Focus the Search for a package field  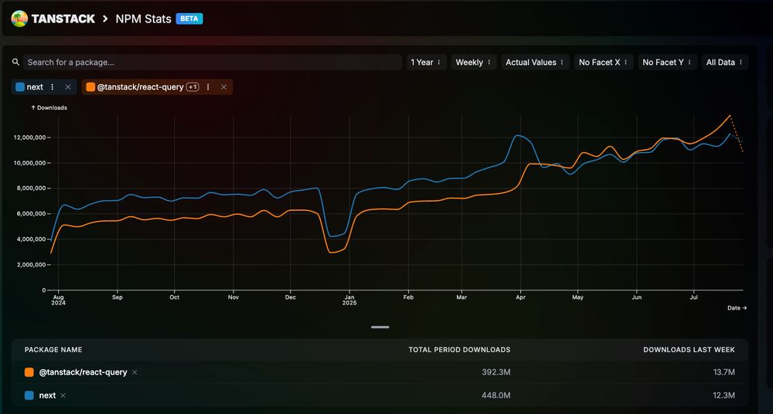coord(213,62)
